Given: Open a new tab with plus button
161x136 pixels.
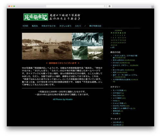Looking at the screenshot, I should [x=153, y=7].
